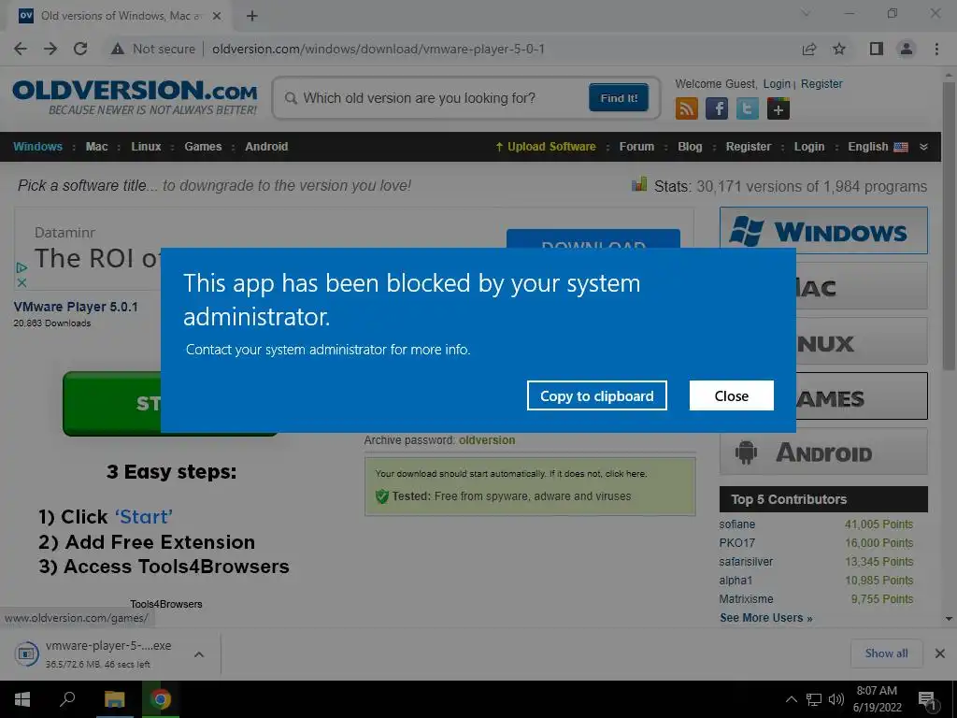Select Android in the nav bar

coord(266,147)
